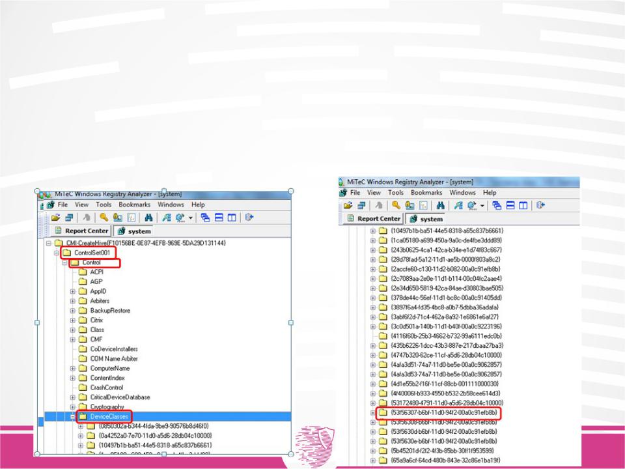Expand the ComputerName key in left tree

tap(72, 369)
